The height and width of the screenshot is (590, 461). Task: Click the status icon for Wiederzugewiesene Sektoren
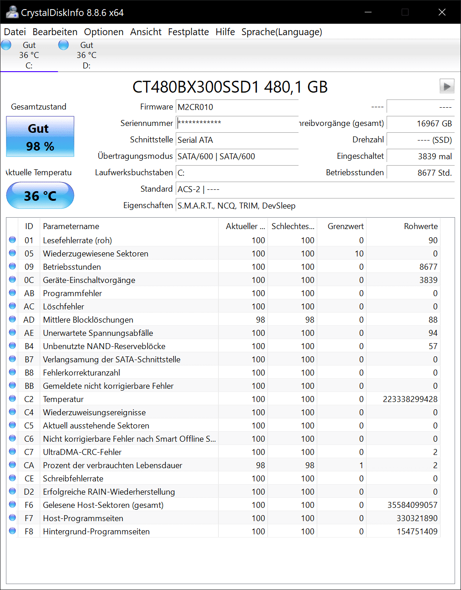click(12, 253)
